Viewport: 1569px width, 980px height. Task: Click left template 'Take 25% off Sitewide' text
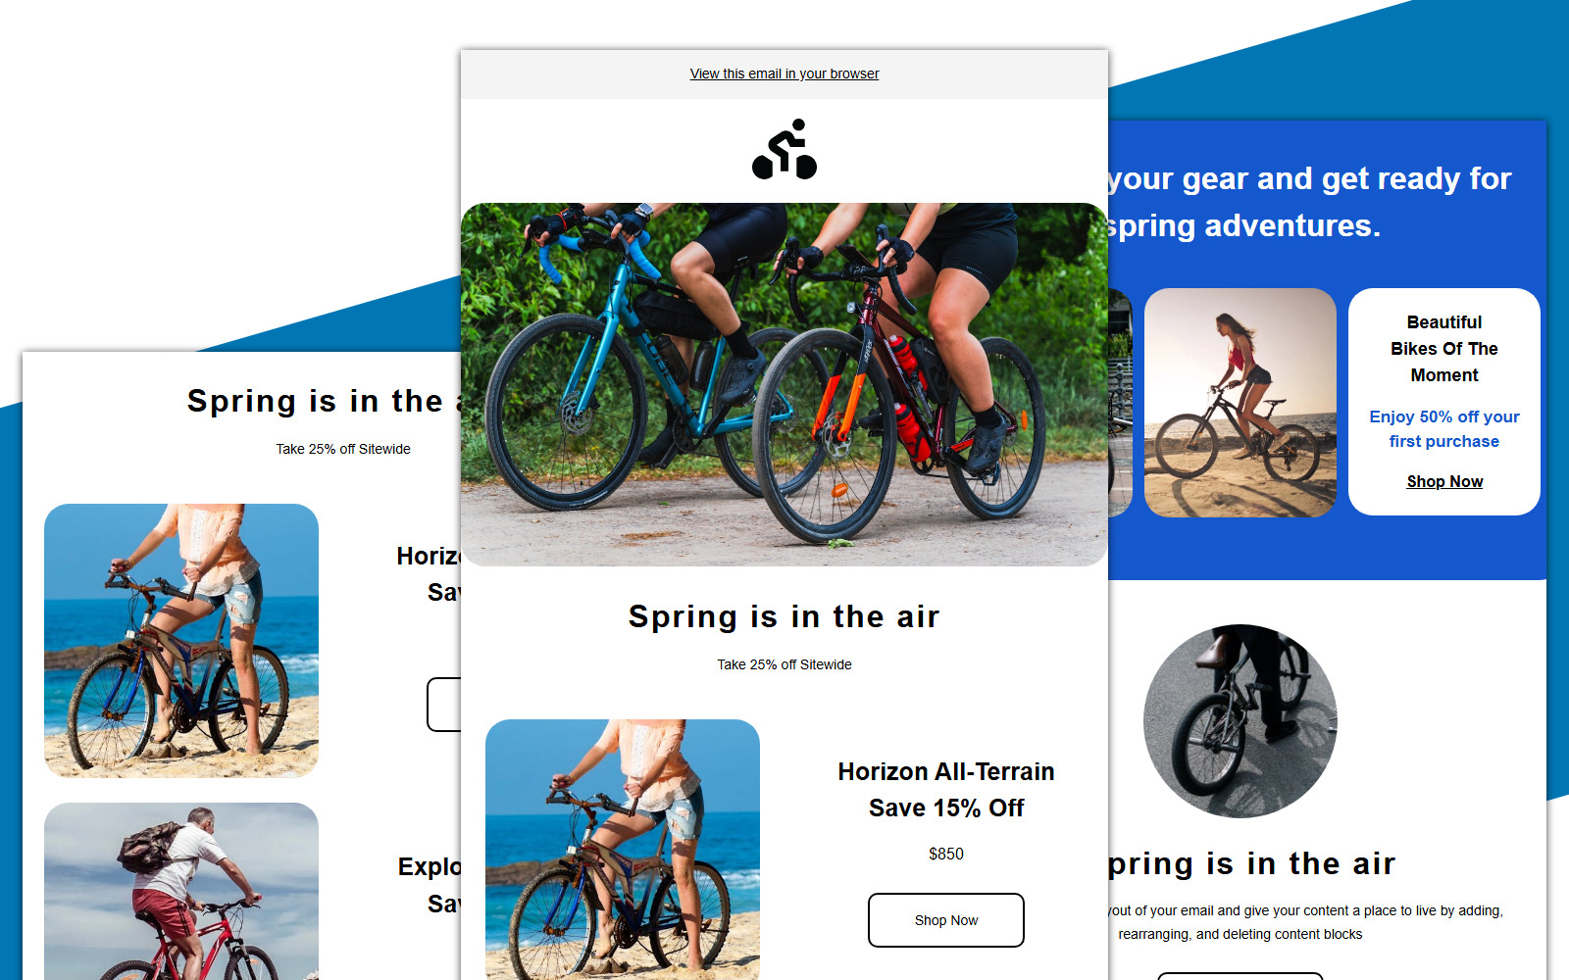coord(343,449)
